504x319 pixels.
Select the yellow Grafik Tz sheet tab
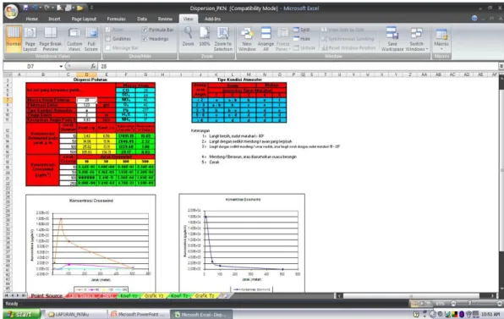(x=205, y=295)
